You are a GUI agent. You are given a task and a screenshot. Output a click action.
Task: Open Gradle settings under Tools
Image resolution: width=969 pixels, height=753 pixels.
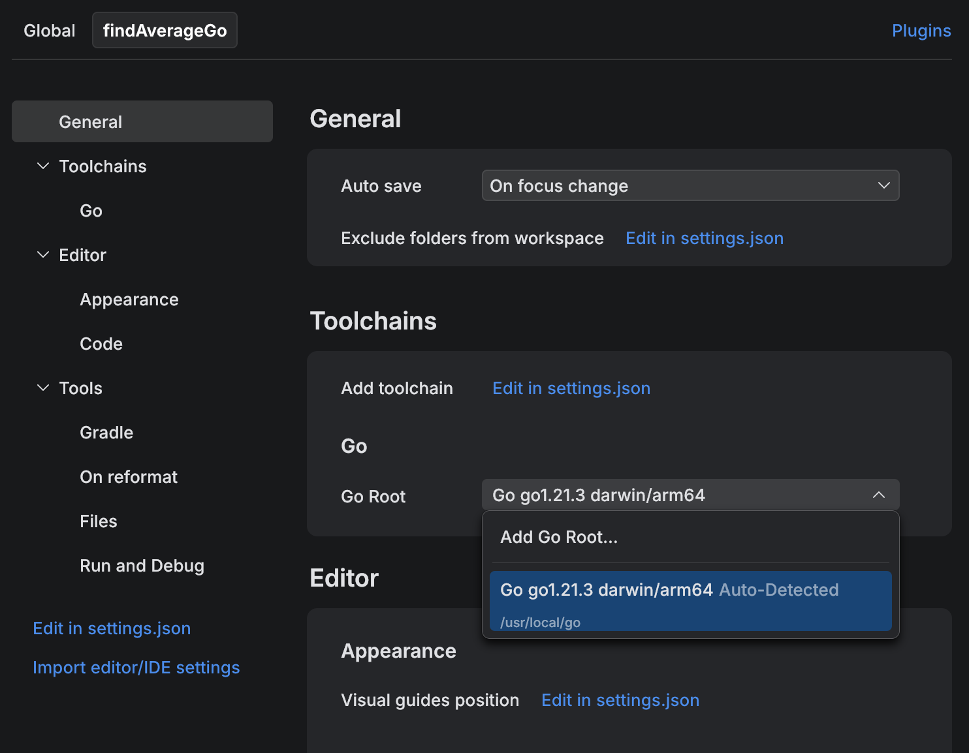coord(106,432)
